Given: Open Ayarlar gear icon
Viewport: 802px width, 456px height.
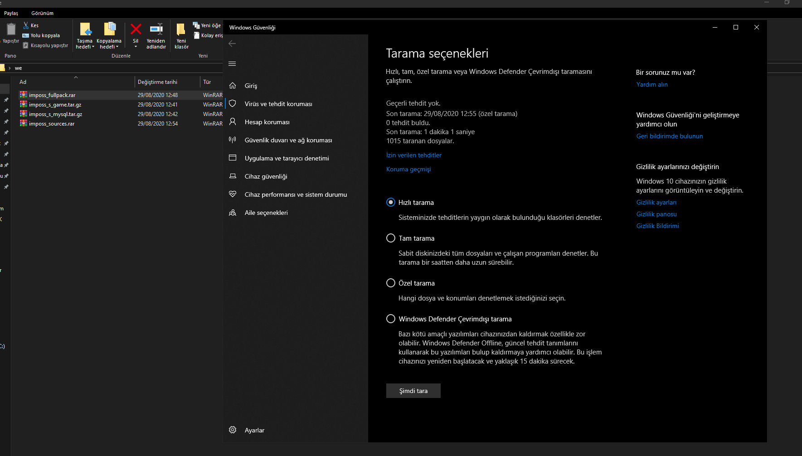Looking at the screenshot, I should pos(233,430).
